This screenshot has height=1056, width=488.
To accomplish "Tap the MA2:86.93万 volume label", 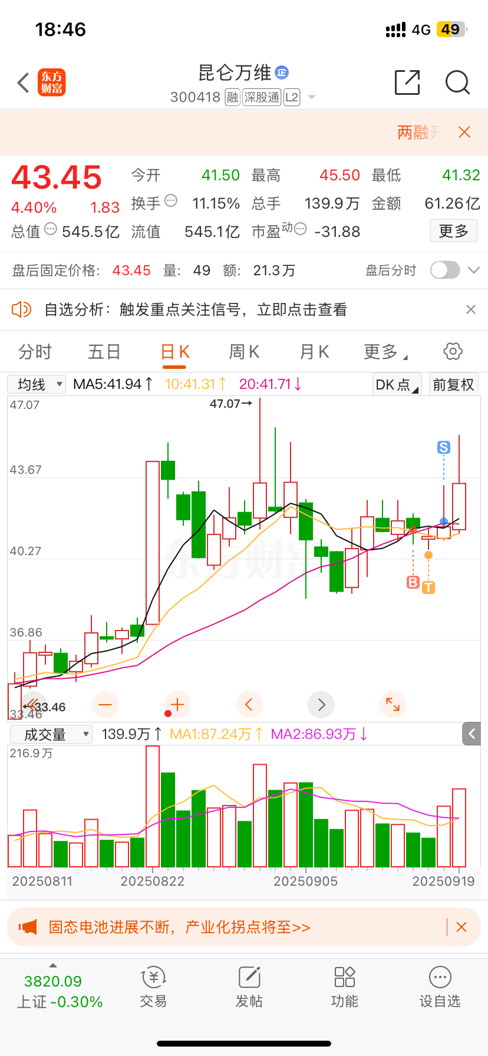I will 319,734.
